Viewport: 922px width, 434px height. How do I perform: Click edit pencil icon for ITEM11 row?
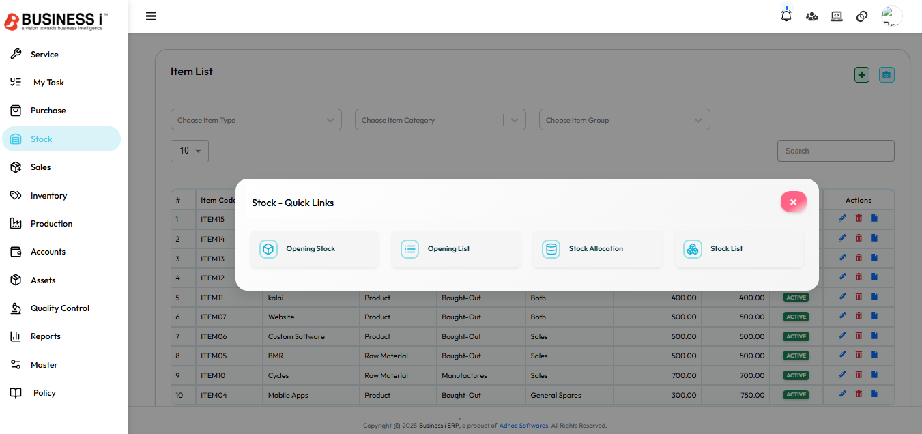tap(842, 297)
